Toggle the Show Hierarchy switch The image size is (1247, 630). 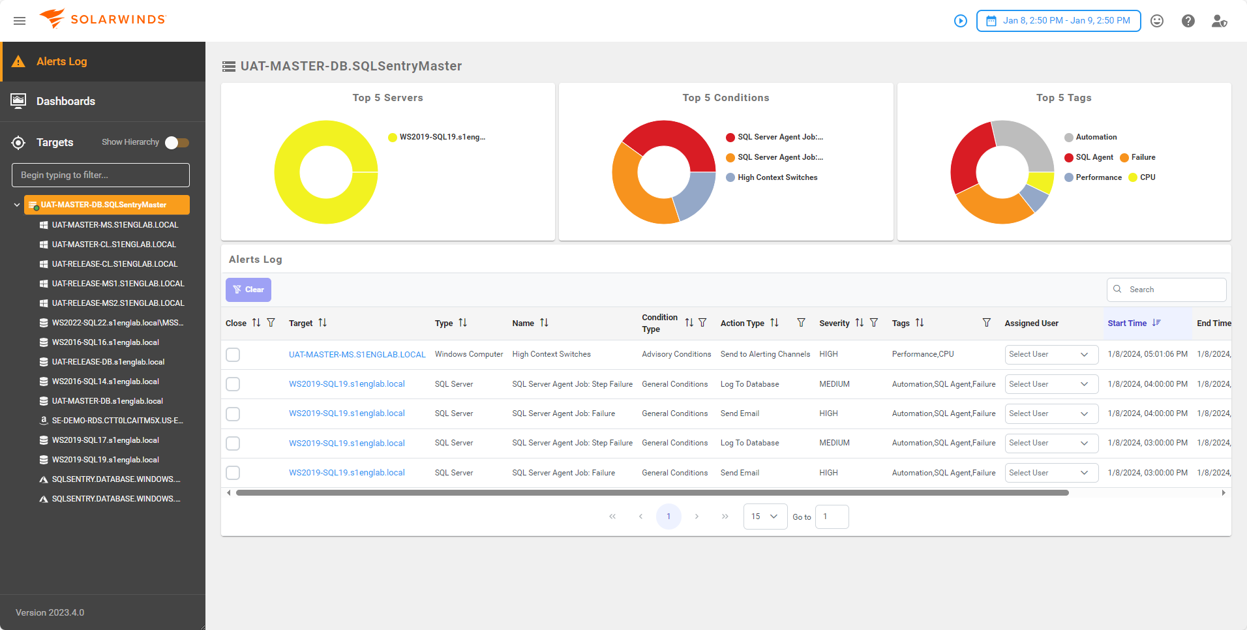(177, 142)
